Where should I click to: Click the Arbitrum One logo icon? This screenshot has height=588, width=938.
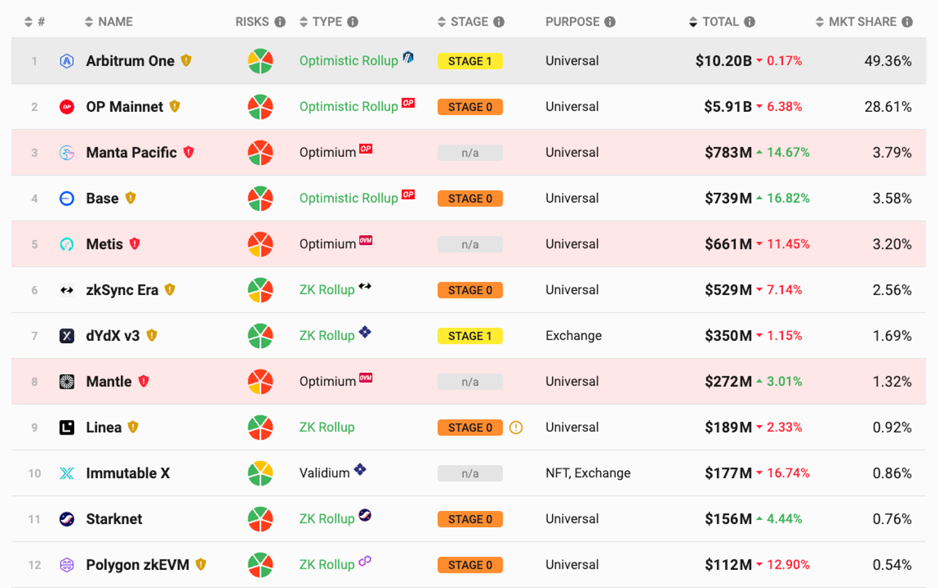click(67, 61)
